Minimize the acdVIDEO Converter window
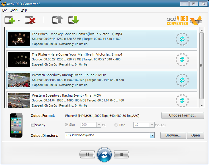This screenshot has width=209, height=165. pyautogui.click(x=184, y=4)
